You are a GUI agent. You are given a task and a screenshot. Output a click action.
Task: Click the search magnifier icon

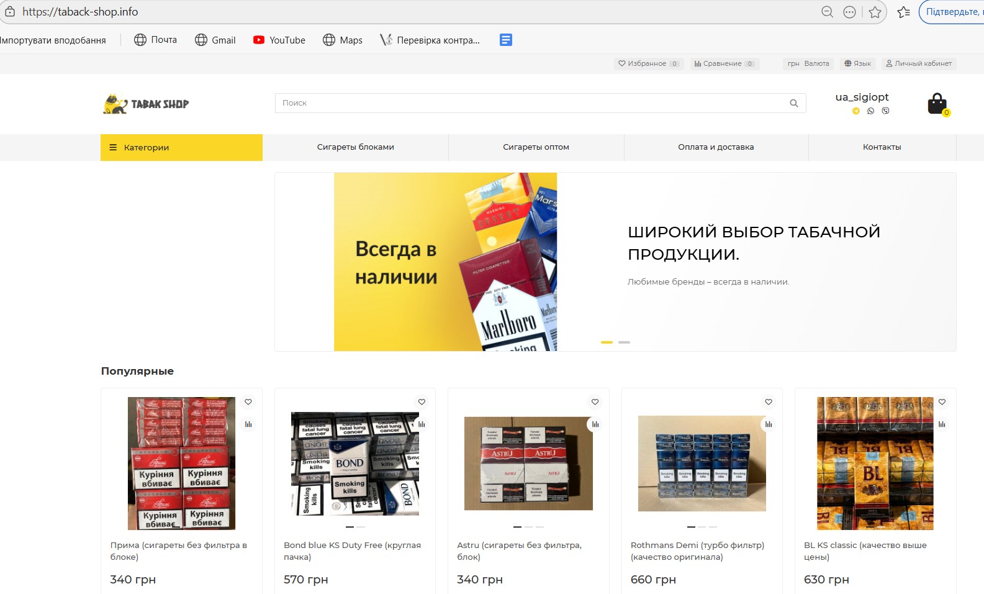(x=793, y=103)
